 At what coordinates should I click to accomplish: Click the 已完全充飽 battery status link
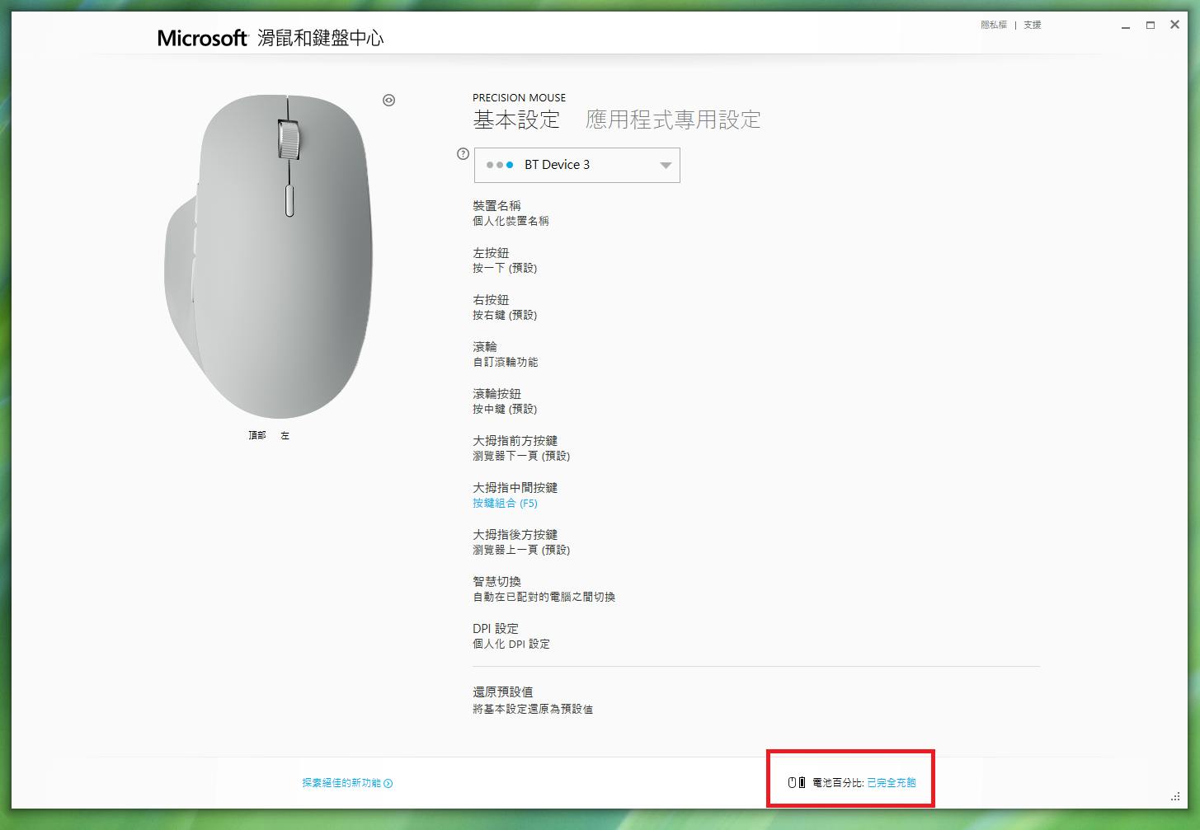pos(892,782)
